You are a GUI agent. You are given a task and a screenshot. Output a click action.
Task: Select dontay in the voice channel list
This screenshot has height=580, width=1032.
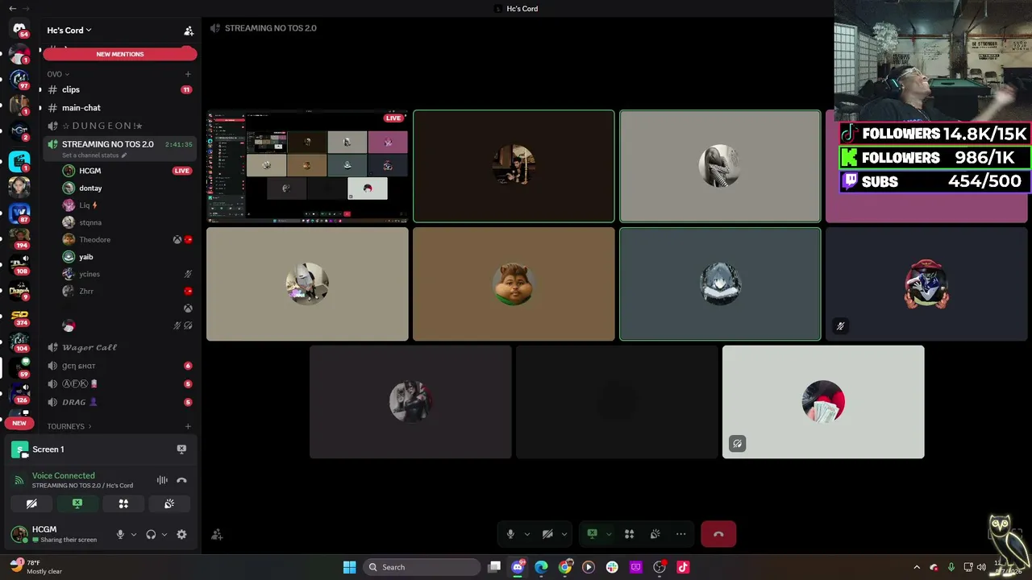[x=128, y=188]
